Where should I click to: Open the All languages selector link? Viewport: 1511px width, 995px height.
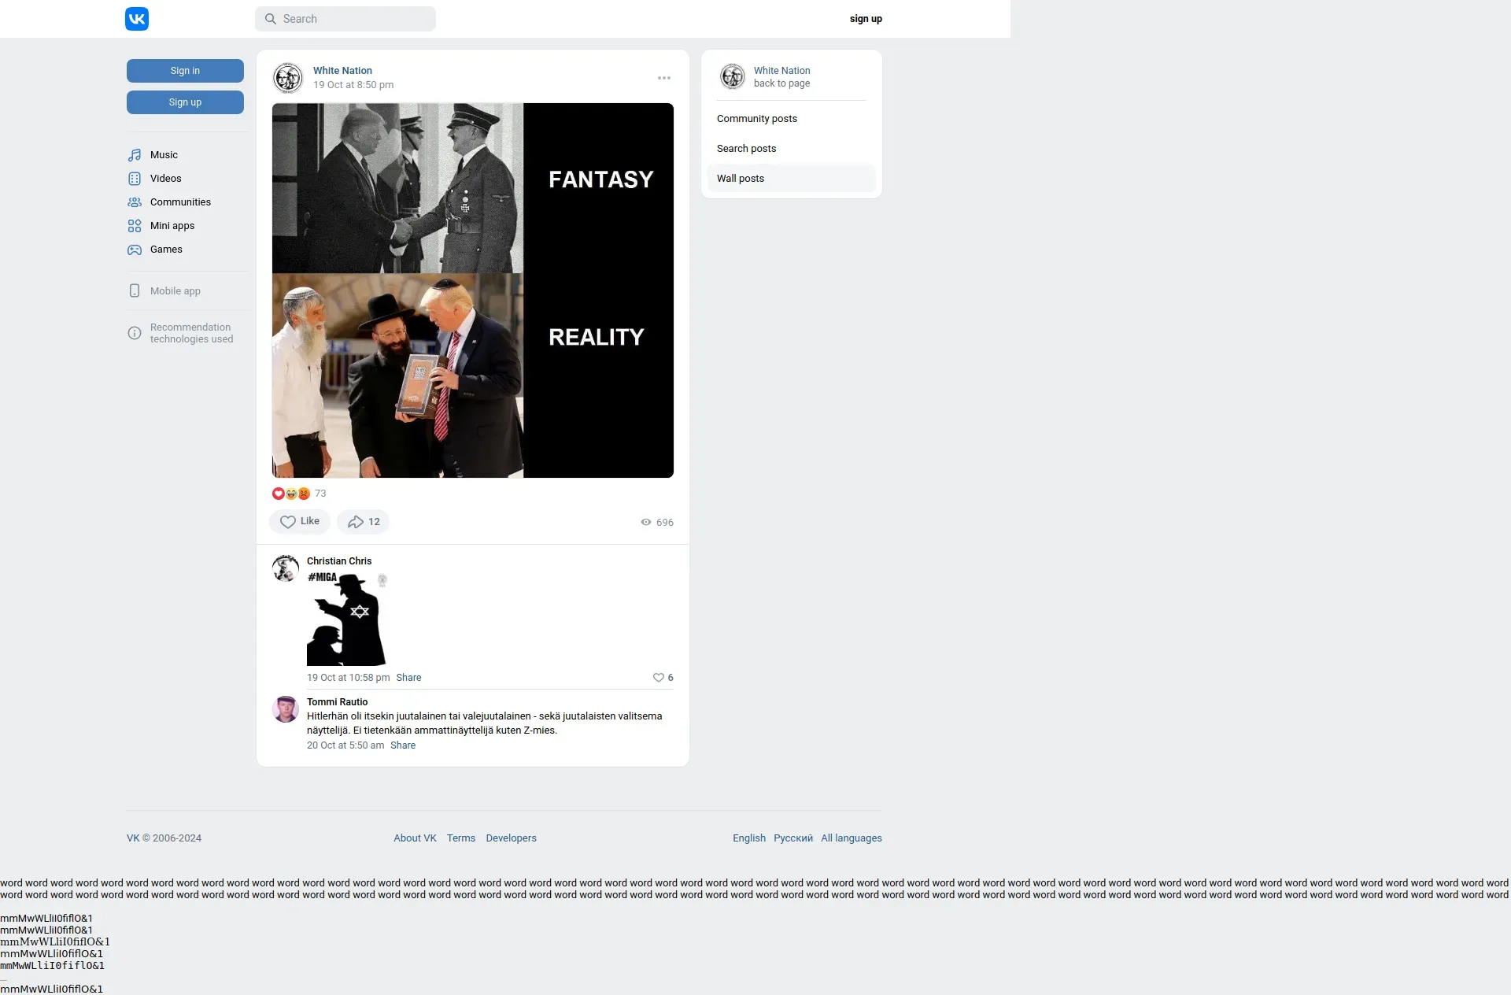click(x=851, y=838)
